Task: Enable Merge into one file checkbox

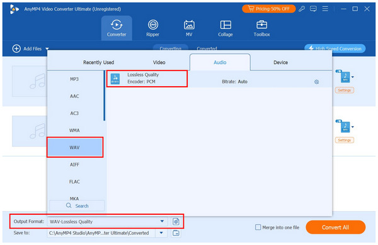Action: tap(258, 227)
